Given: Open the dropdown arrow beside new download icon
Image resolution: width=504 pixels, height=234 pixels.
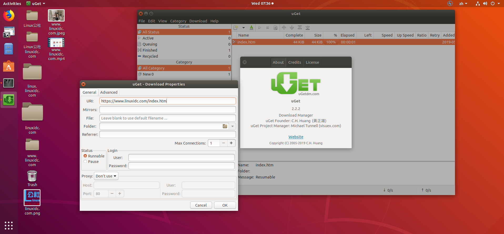Looking at the screenshot, I should click(244, 28).
